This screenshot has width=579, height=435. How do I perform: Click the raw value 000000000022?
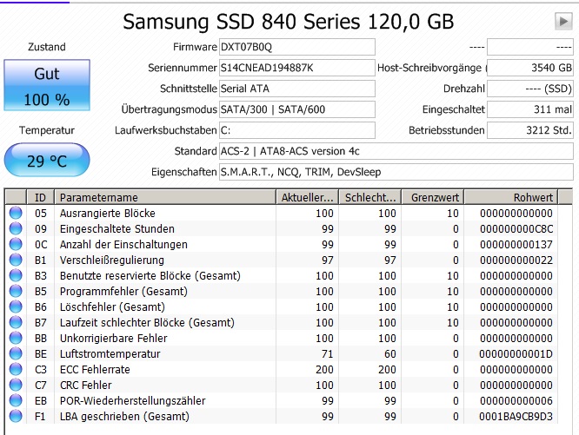(x=516, y=260)
